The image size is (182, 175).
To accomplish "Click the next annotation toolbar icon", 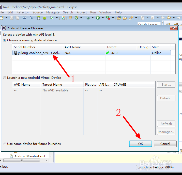I will coord(142,18).
